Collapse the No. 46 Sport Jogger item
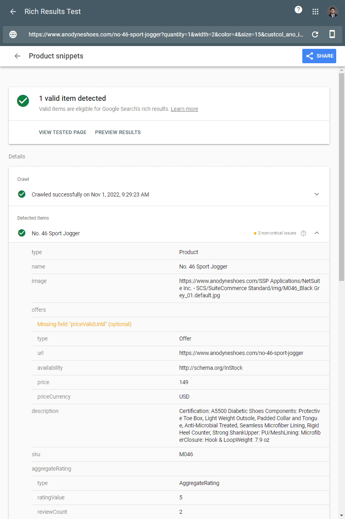Viewport: 345px width, 519px height. click(317, 233)
